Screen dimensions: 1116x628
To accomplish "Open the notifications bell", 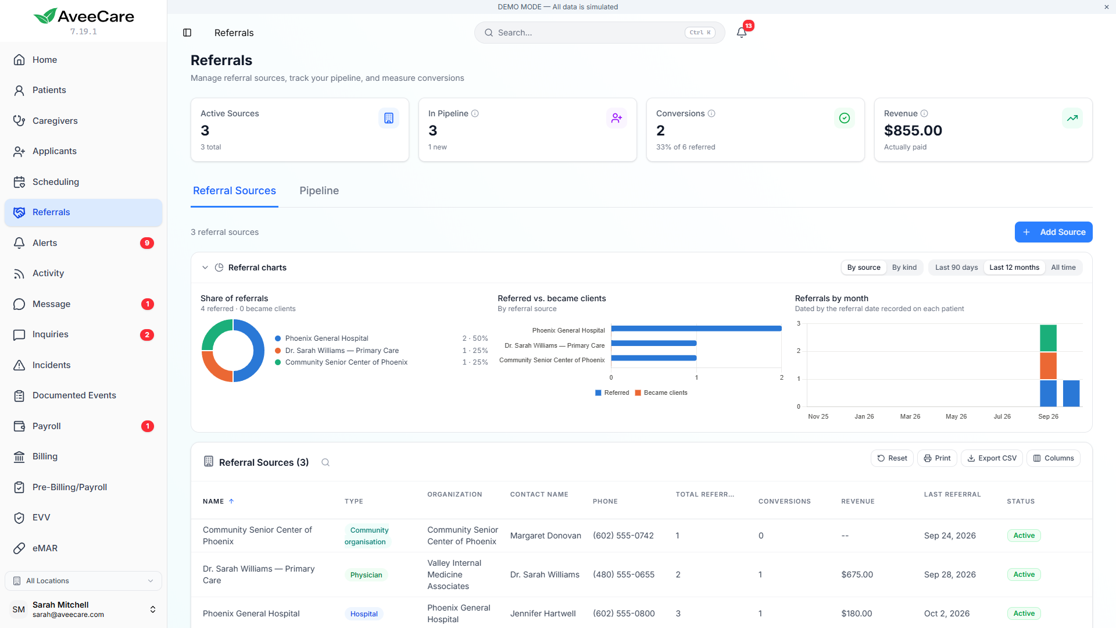I will pyautogui.click(x=742, y=33).
